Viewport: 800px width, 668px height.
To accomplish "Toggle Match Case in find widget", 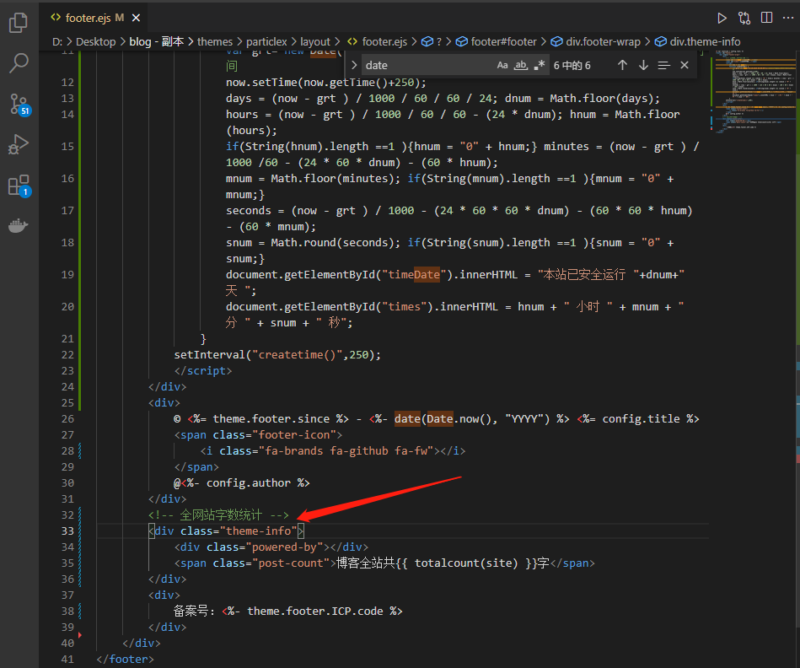I will tap(502, 65).
